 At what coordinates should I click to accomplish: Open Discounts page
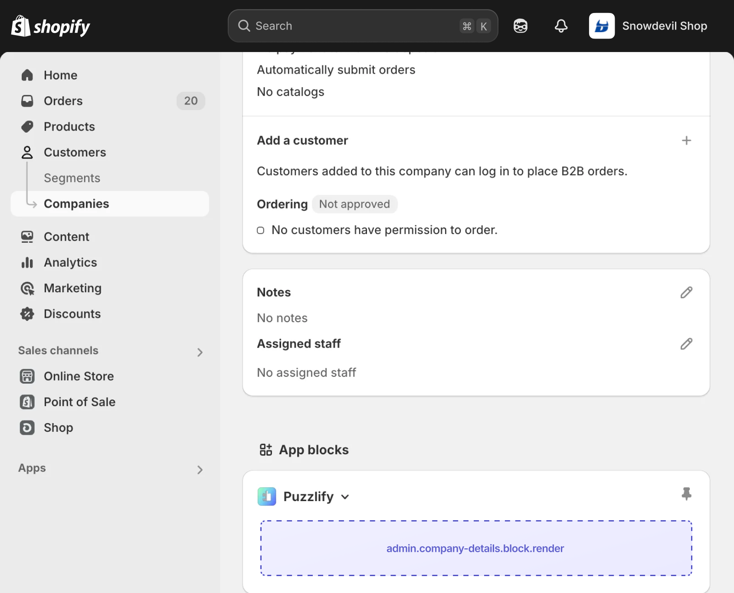[110, 314]
